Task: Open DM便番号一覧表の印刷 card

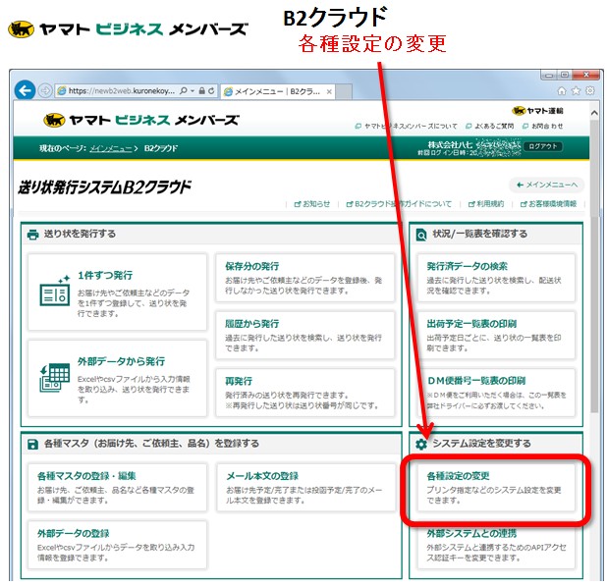Action: point(496,393)
